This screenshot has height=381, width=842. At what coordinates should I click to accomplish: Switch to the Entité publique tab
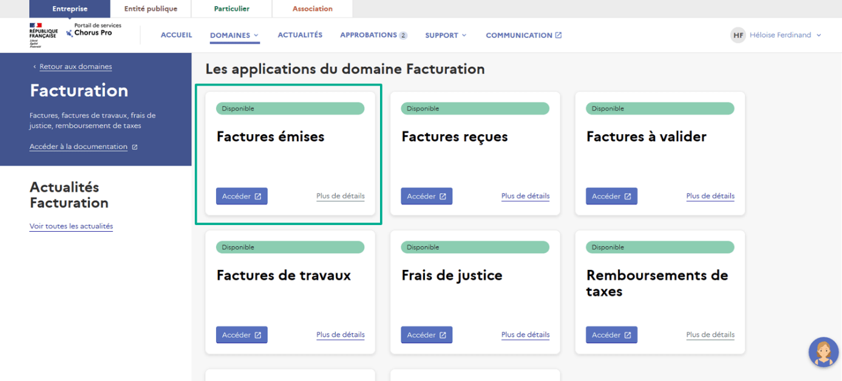tap(151, 9)
